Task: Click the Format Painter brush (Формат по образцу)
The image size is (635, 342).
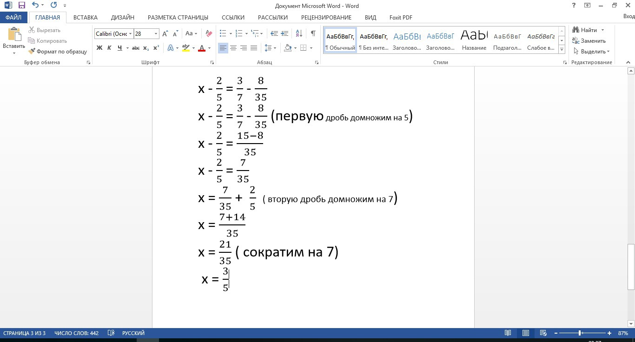Action: (58, 52)
